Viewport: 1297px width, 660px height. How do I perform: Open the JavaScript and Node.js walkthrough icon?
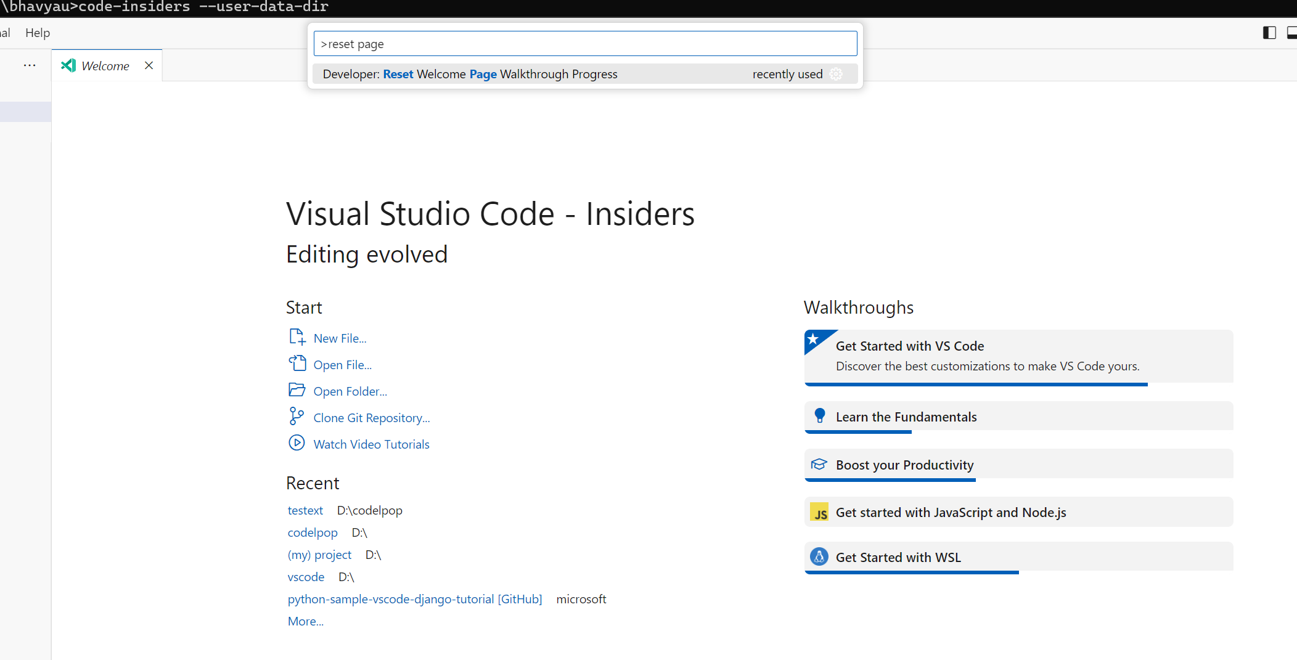[x=819, y=512]
